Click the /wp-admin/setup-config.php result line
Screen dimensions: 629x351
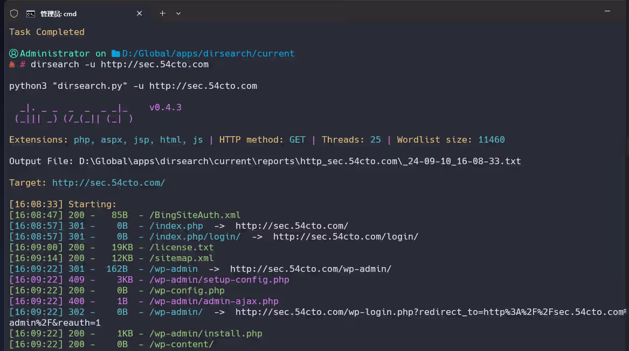219,280
